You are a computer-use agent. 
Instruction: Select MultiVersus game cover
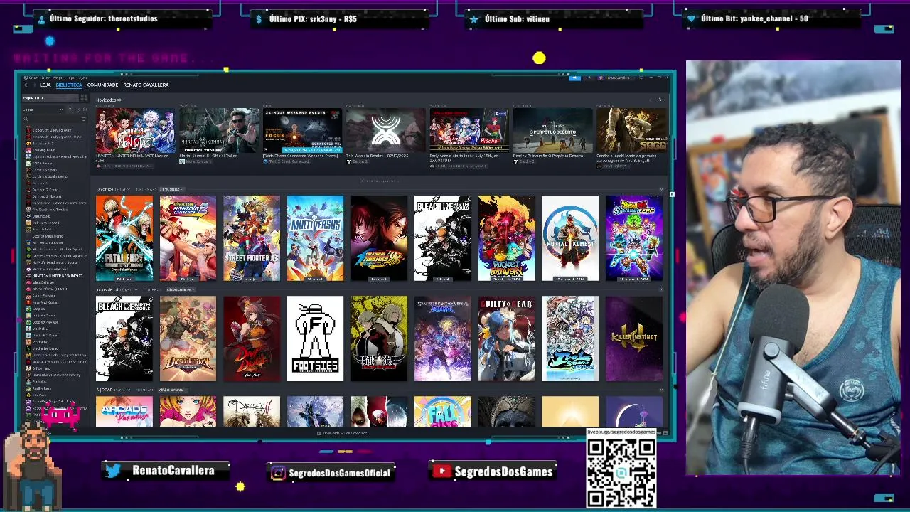[x=315, y=238]
